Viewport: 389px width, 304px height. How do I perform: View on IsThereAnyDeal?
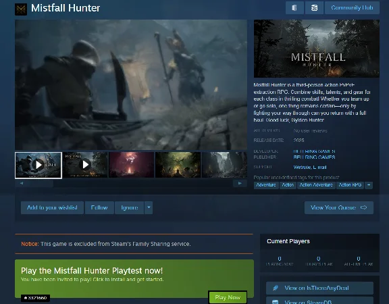click(x=319, y=288)
